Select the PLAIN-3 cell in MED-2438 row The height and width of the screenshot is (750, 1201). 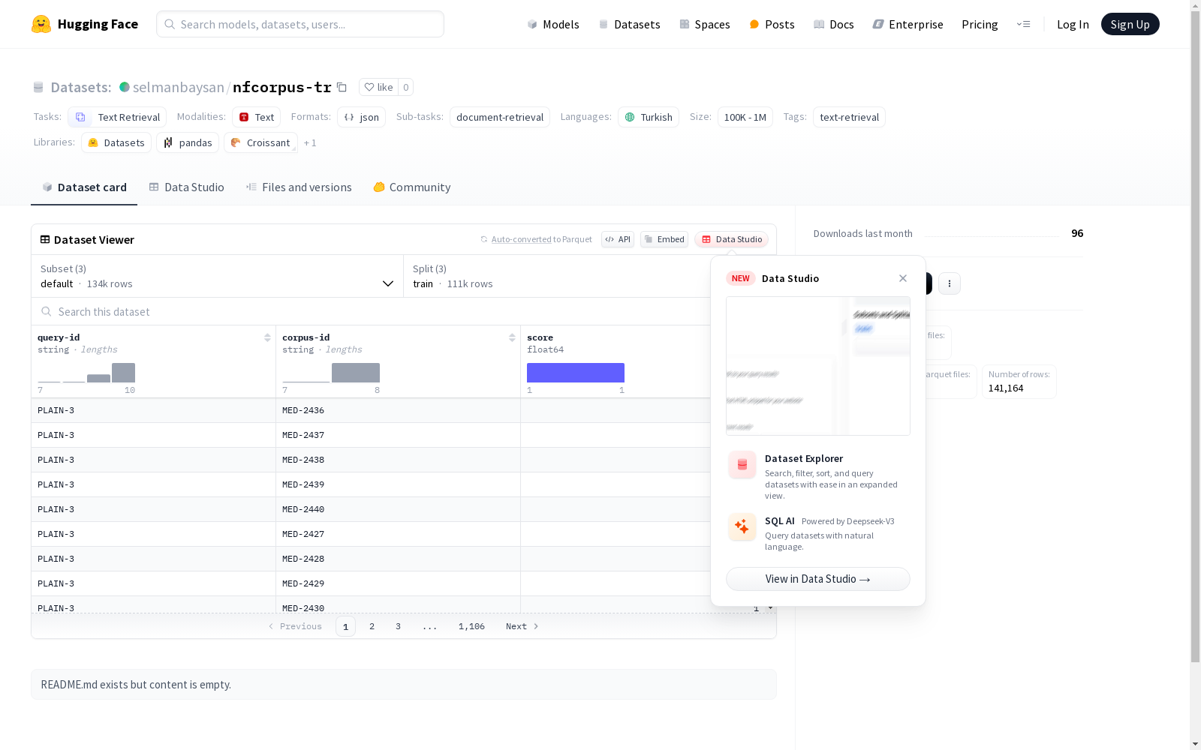tap(153, 460)
